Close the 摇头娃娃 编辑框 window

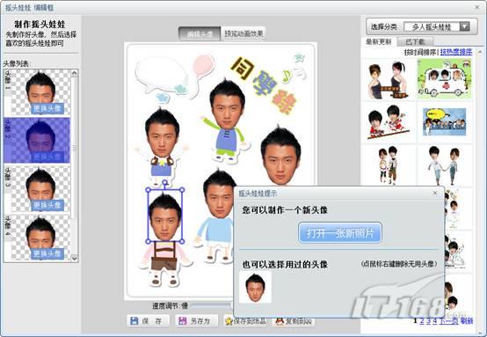point(477,7)
